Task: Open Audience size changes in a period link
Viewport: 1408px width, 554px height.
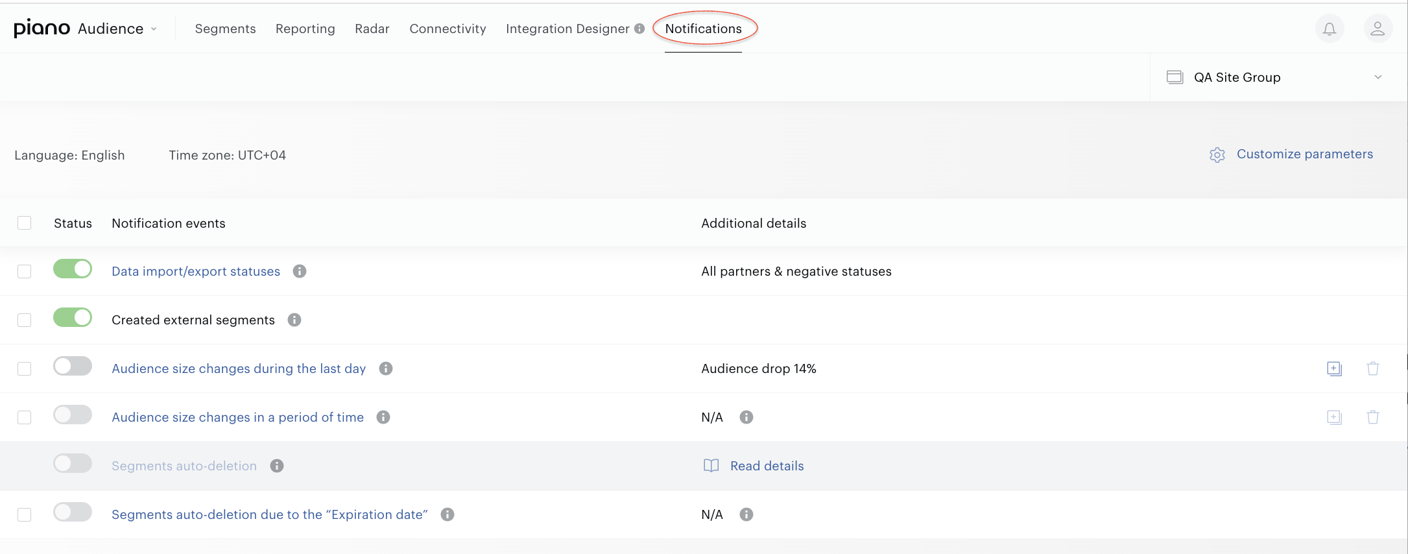Action: point(237,417)
